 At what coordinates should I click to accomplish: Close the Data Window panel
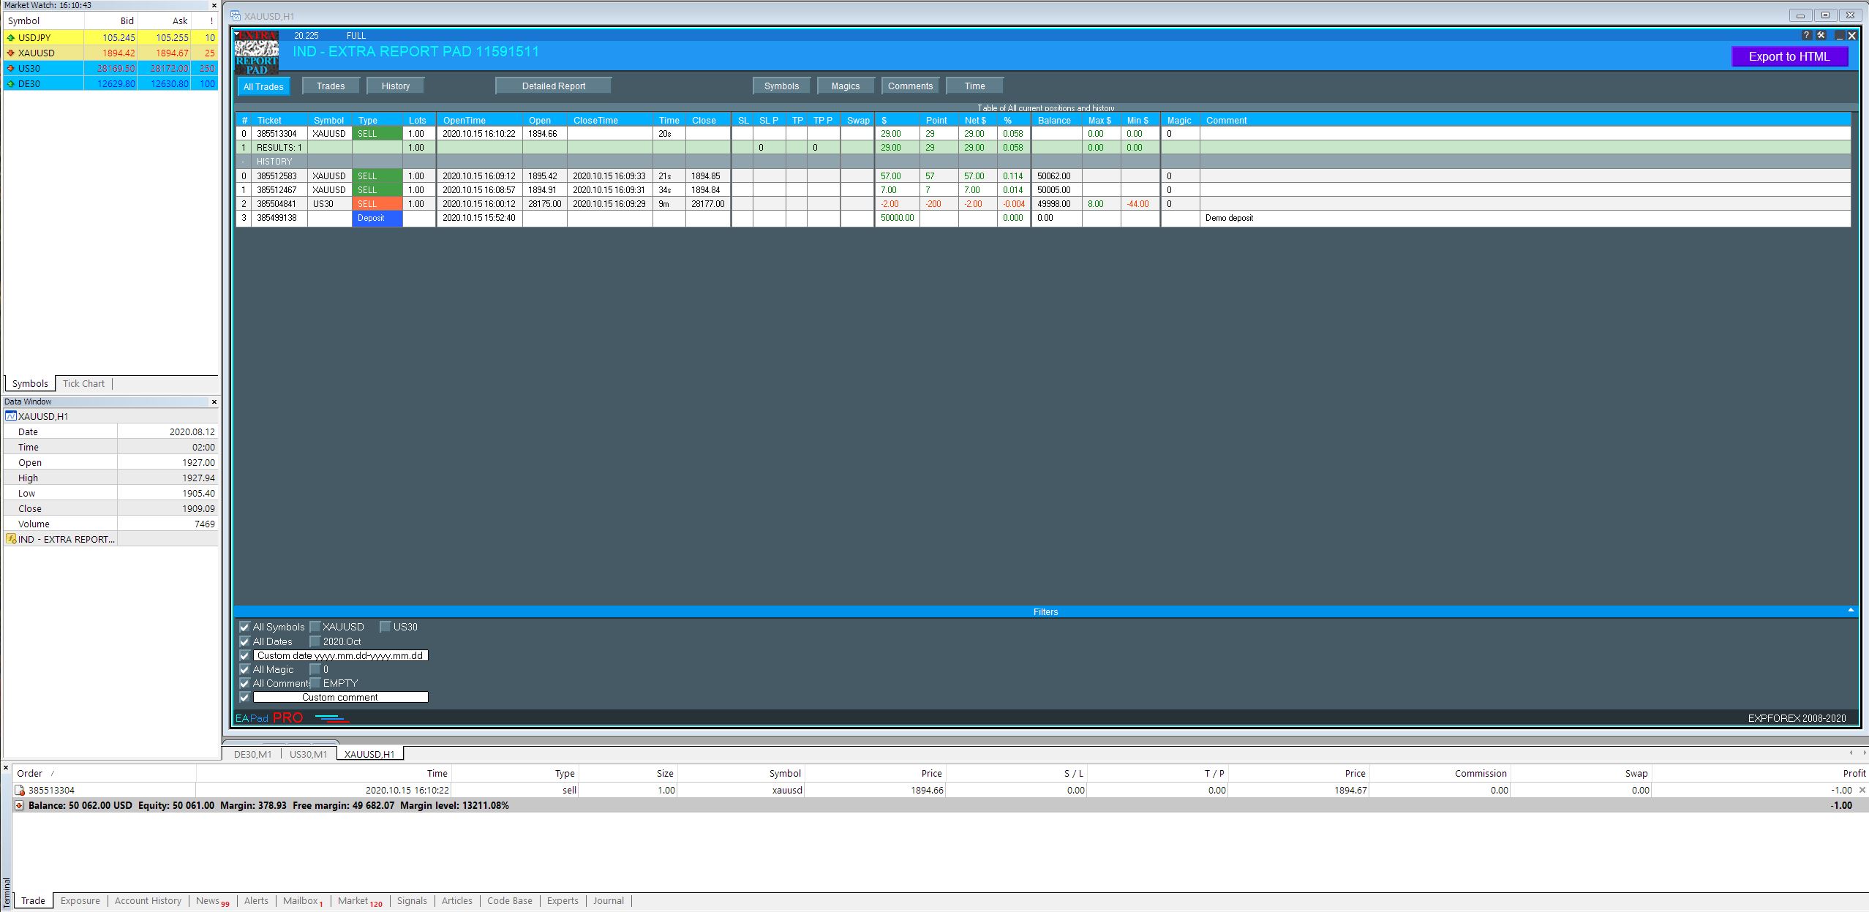click(x=214, y=402)
